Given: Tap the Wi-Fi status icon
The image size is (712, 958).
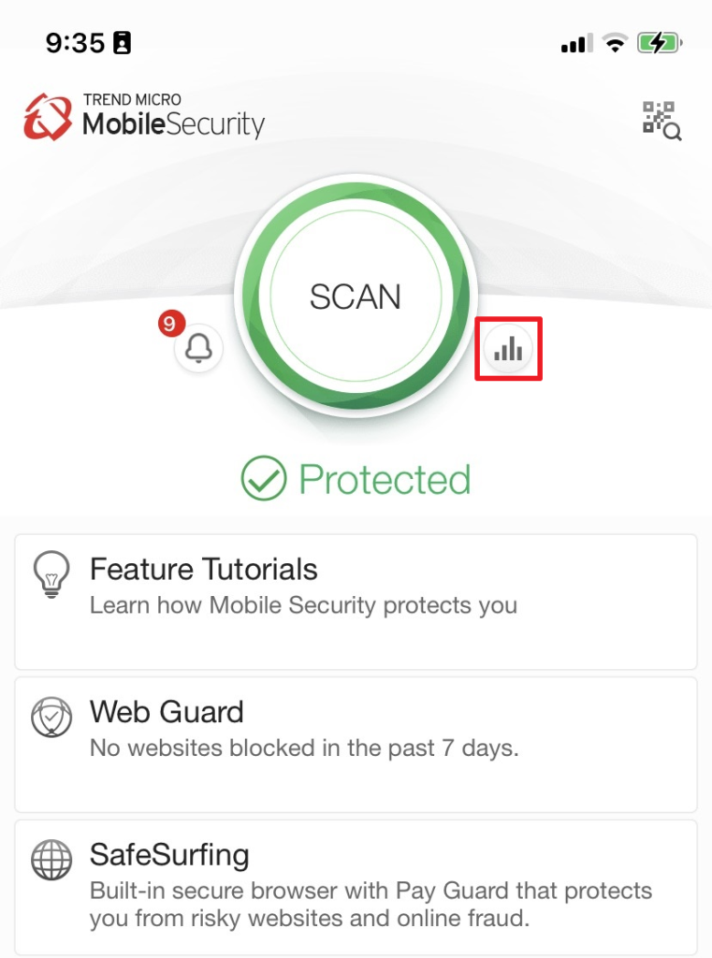Looking at the screenshot, I should click(615, 43).
